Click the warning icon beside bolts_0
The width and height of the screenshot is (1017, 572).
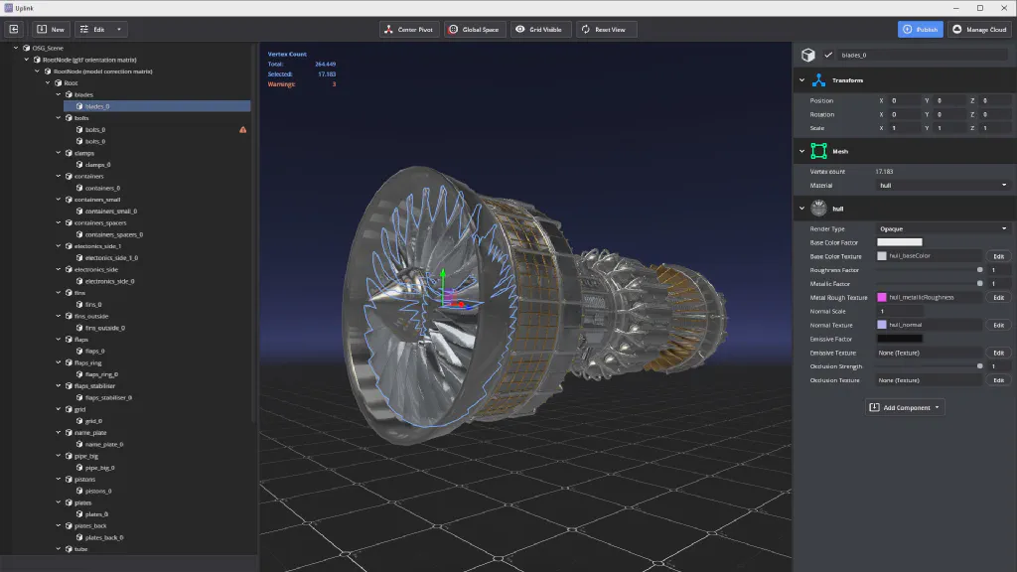[x=243, y=130]
